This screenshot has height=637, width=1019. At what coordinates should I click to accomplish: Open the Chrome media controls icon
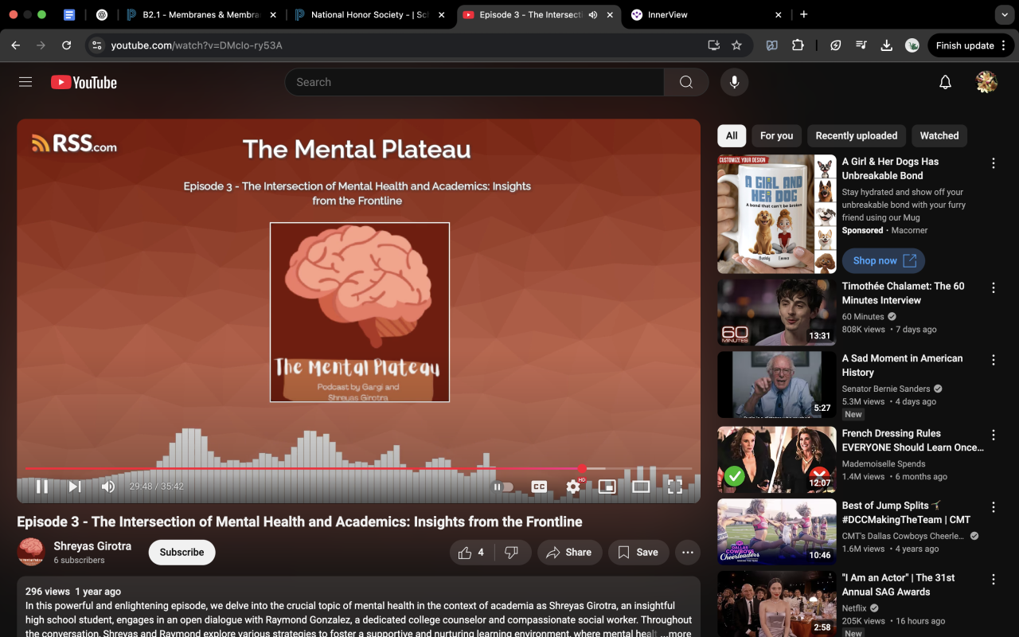point(861,45)
